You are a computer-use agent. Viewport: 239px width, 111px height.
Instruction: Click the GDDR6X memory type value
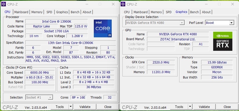coord(217,67)
